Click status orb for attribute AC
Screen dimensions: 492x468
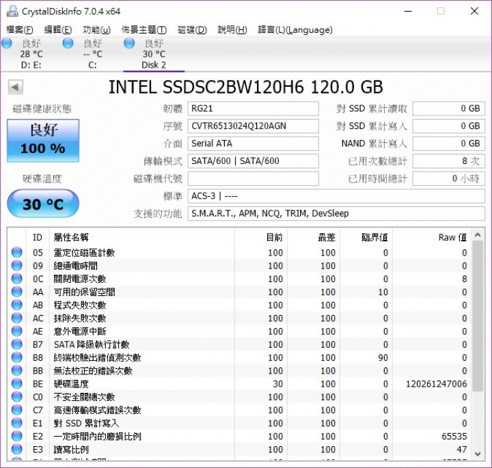[17, 318]
